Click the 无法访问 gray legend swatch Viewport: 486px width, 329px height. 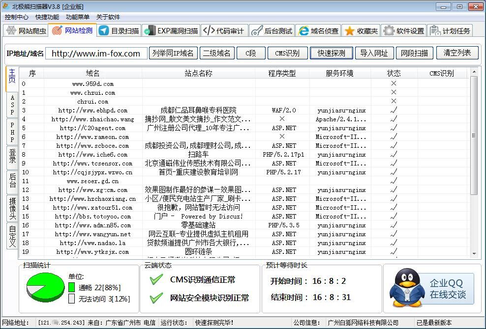tap(72, 299)
